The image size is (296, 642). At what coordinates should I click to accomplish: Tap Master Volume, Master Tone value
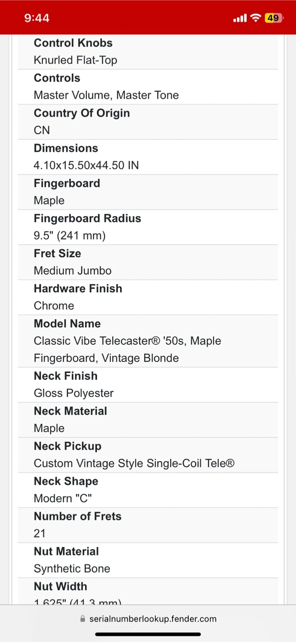(106, 95)
